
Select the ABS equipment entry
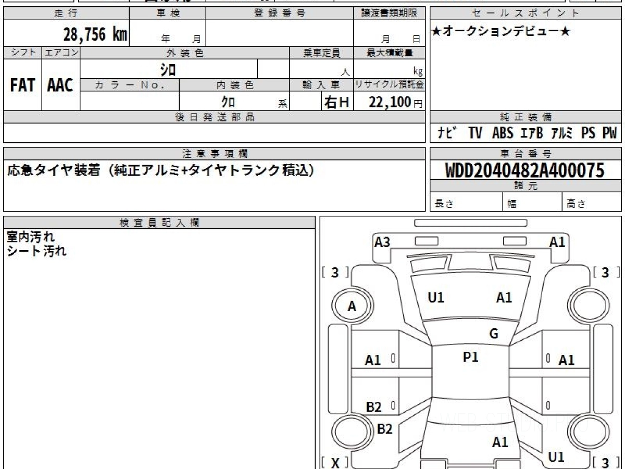(503, 133)
